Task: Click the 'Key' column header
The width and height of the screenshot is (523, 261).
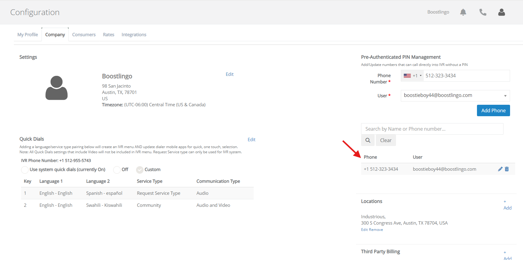Action: coord(27,181)
